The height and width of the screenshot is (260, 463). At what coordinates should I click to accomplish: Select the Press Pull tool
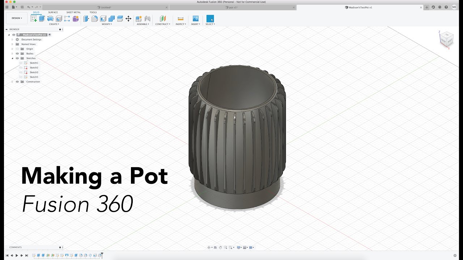[86, 19]
